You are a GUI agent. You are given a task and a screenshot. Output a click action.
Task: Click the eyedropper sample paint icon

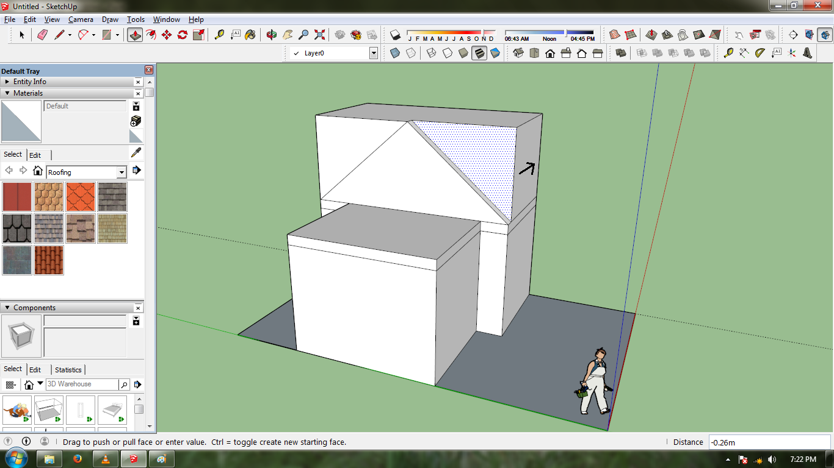coord(136,152)
